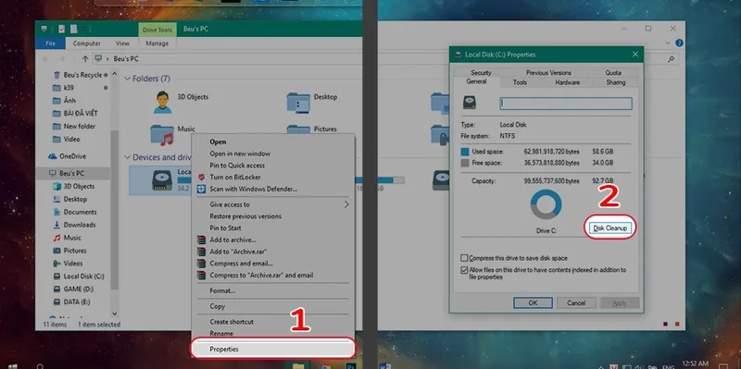Viewport: 741px width, 369px height.
Task: Click the Local Disk drive icon
Action: 161,181
